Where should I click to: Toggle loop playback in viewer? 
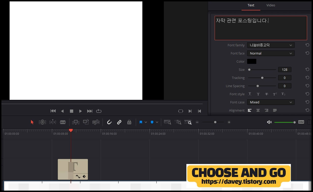tap(99, 111)
